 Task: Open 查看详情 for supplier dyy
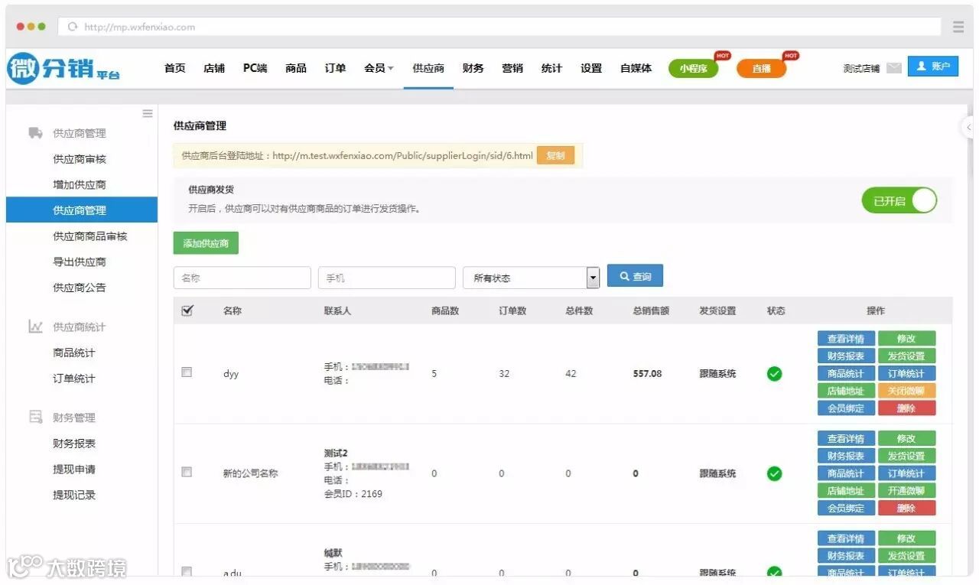click(846, 339)
